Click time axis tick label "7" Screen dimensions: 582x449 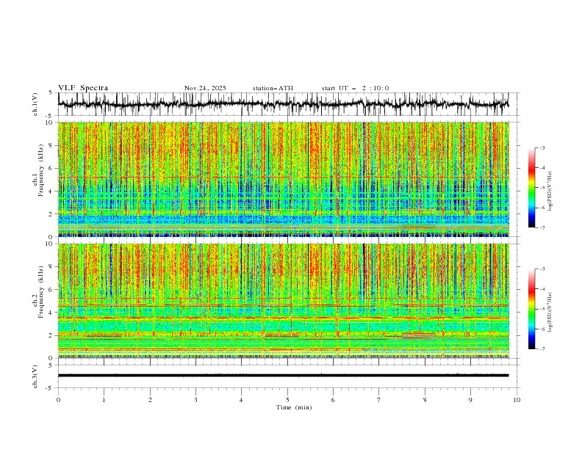[379, 400]
